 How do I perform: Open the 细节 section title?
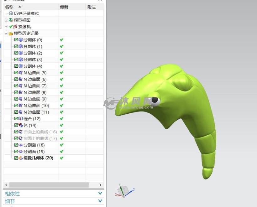click(x=10, y=201)
